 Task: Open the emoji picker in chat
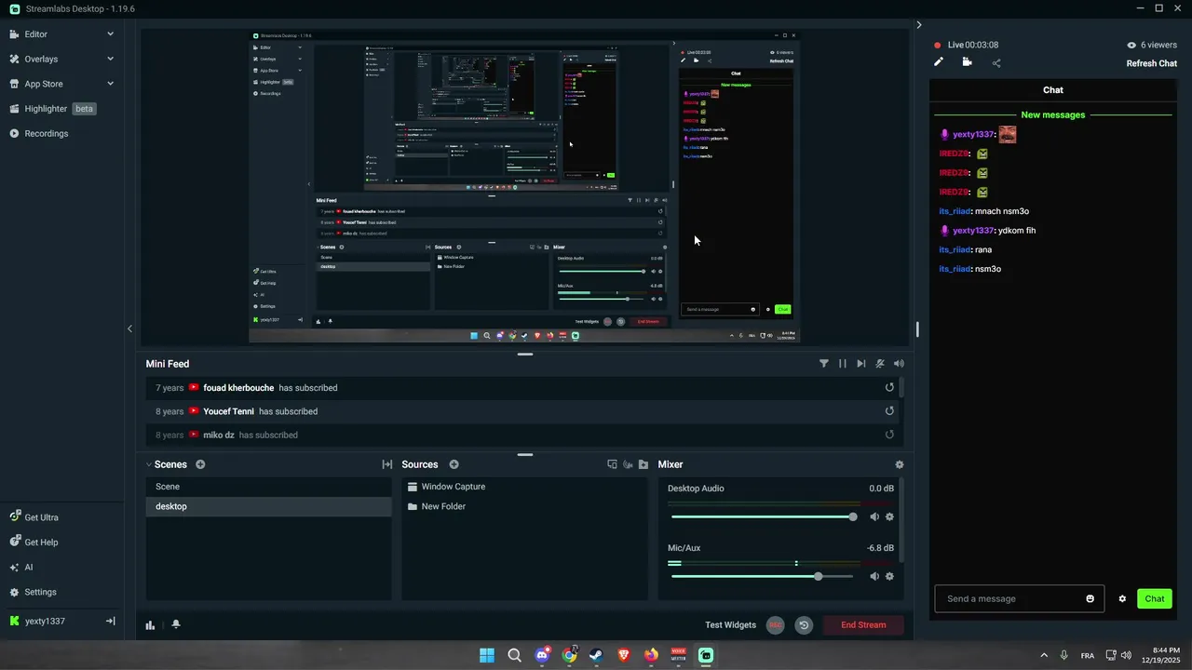1090,598
